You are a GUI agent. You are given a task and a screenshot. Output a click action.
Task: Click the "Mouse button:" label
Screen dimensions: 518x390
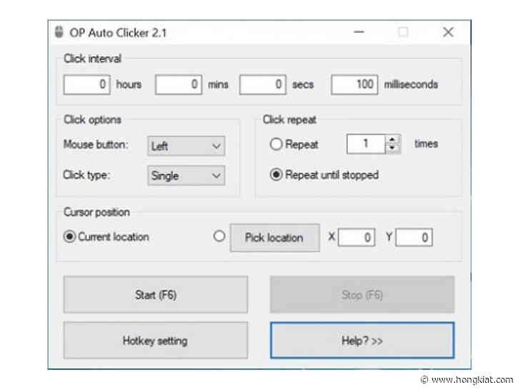[96, 144]
